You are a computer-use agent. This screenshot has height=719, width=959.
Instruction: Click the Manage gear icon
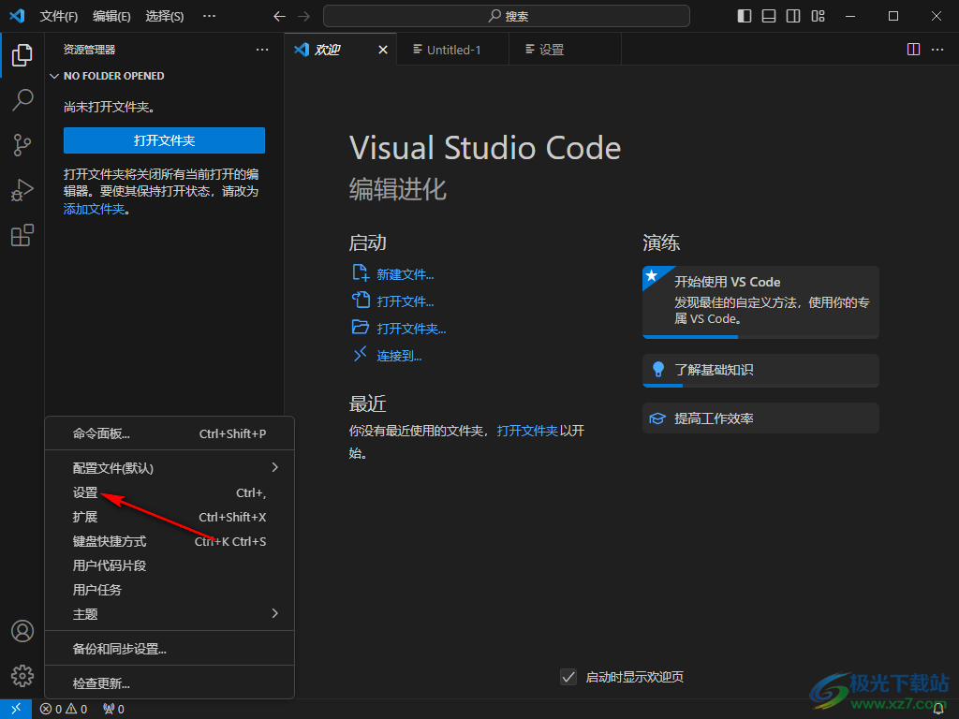(22, 676)
